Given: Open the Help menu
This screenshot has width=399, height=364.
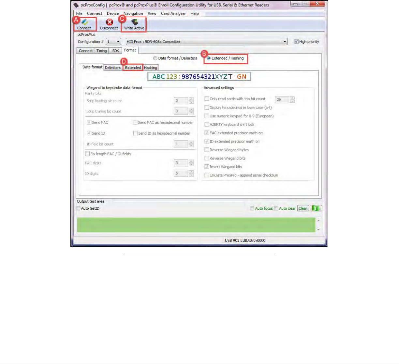Looking at the screenshot, I should tap(195, 14).
